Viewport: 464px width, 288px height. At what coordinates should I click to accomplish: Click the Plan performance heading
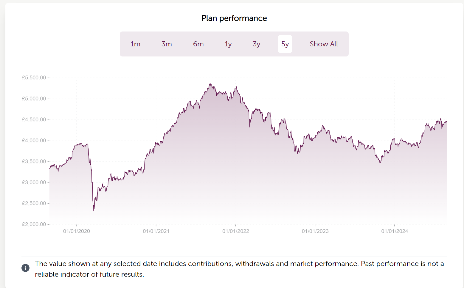click(x=234, y=18)
